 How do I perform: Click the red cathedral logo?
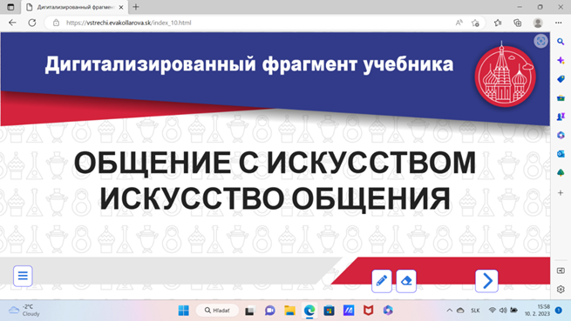tap(505, 76)
